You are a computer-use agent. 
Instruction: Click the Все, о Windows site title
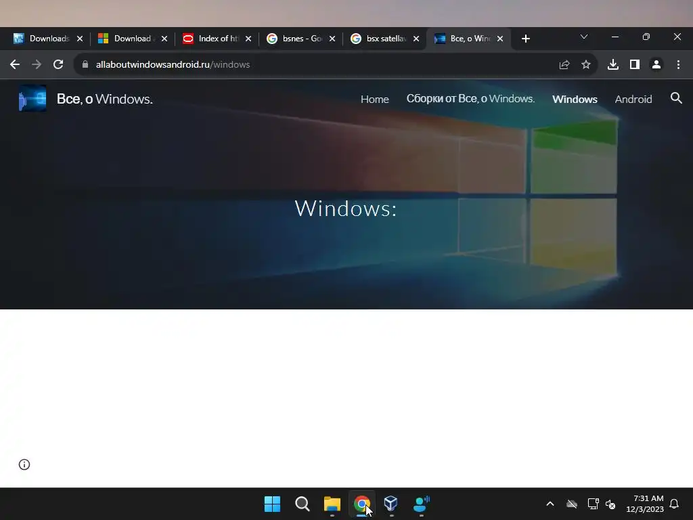pyautogui.click(x=105, y=99)
